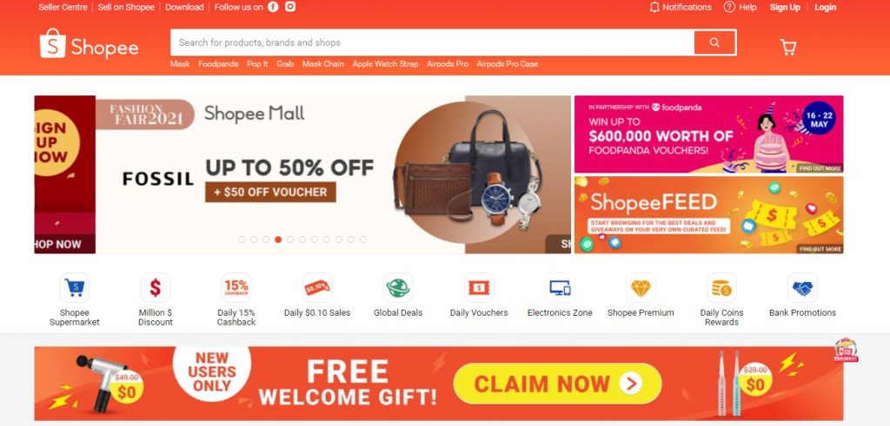
Task: Open the Shopee Supermarket category icon
Action: (75, 288)
